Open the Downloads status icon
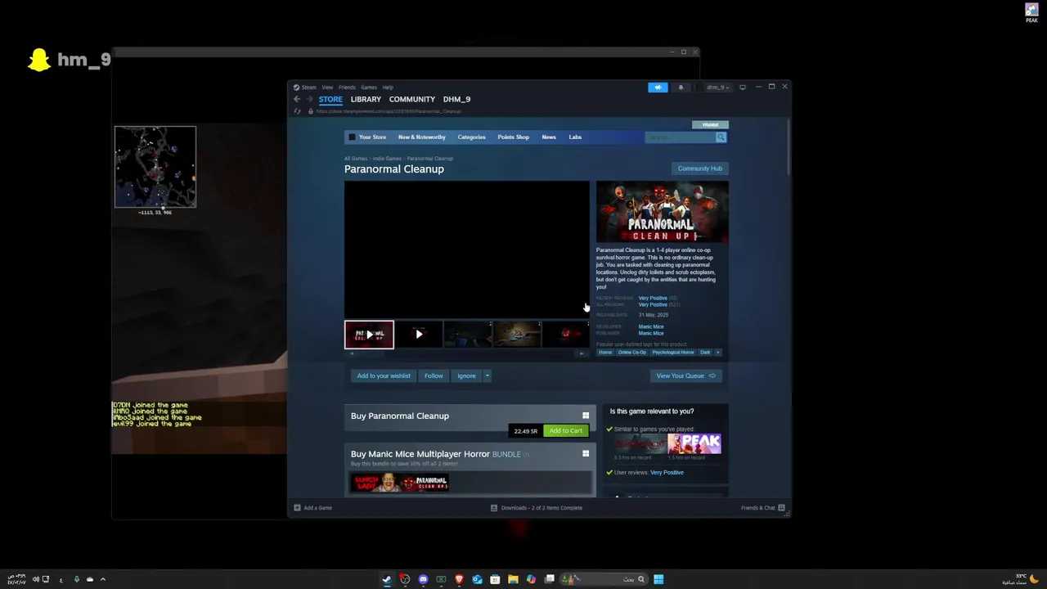The height and width of the screenshot is (589, 1047). (494, 508)
